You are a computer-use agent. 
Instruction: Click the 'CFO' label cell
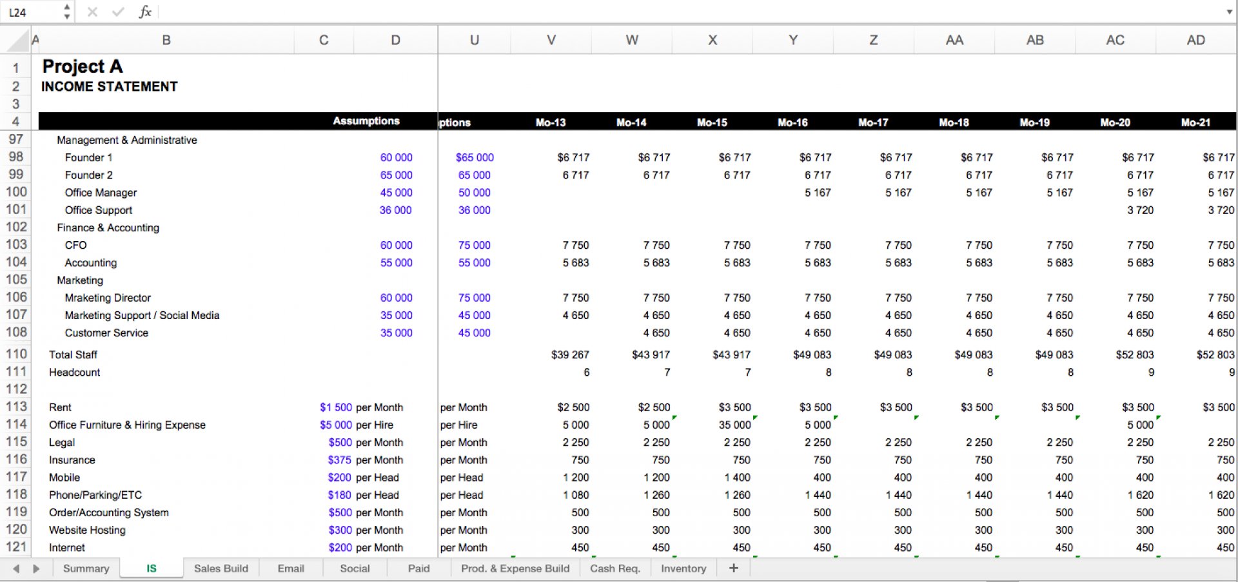(x=75, y=245)
